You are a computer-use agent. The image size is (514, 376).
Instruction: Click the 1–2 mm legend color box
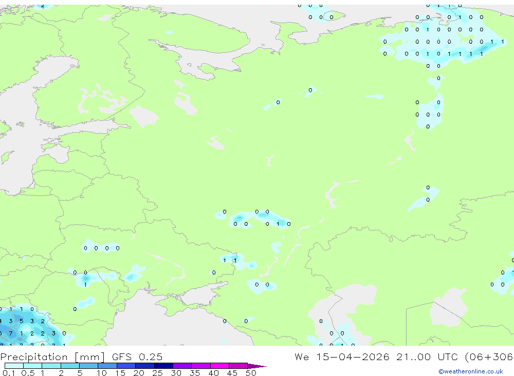pos(51,366)
